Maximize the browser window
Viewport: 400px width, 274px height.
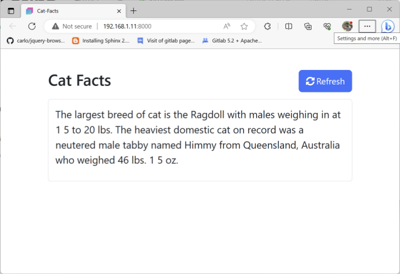[x=369, y=9]
